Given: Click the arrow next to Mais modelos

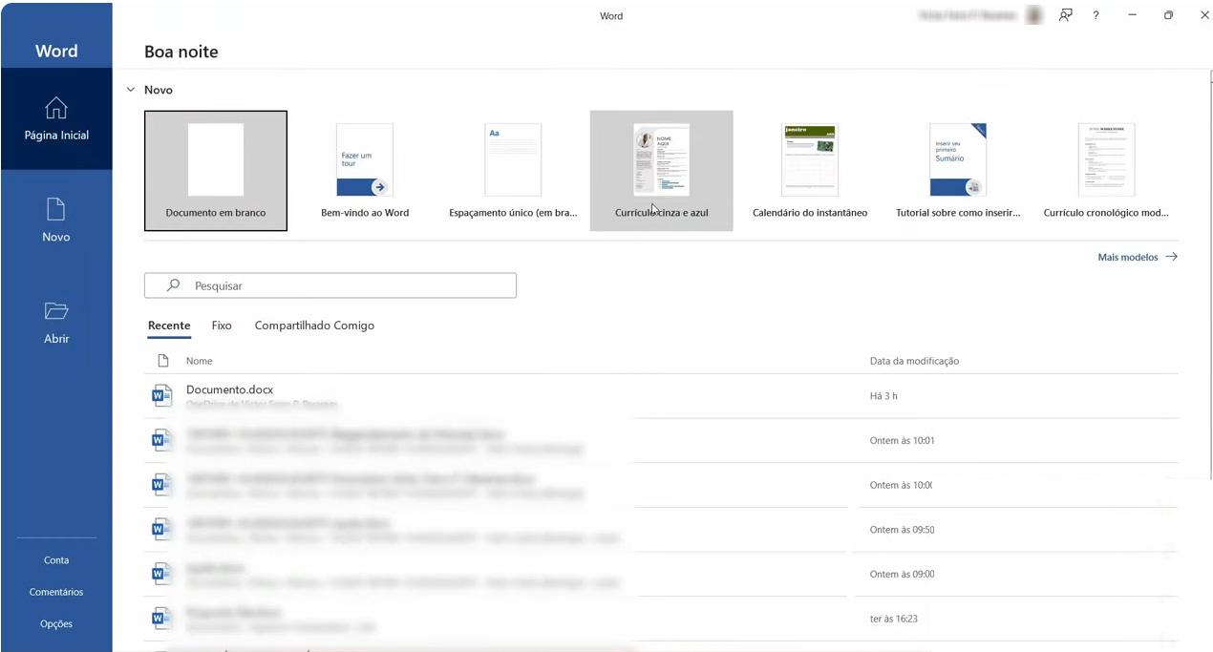Looking at the screenshot, I should point(1171,257).
